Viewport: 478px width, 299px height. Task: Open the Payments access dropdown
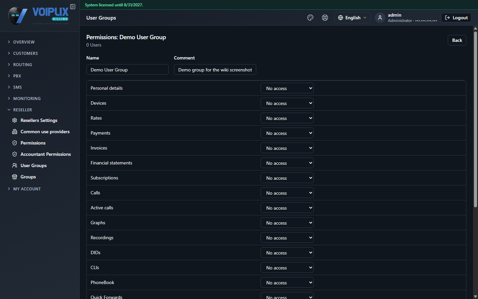pyautogui.click(x=287, y=133)
